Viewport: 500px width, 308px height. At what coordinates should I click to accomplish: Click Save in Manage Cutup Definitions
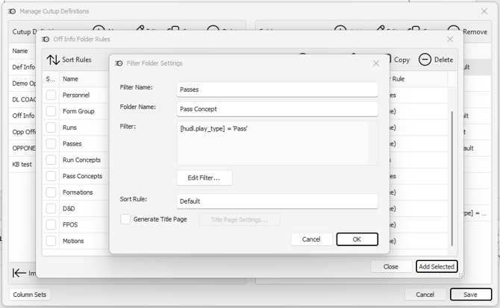coord(471,295)
